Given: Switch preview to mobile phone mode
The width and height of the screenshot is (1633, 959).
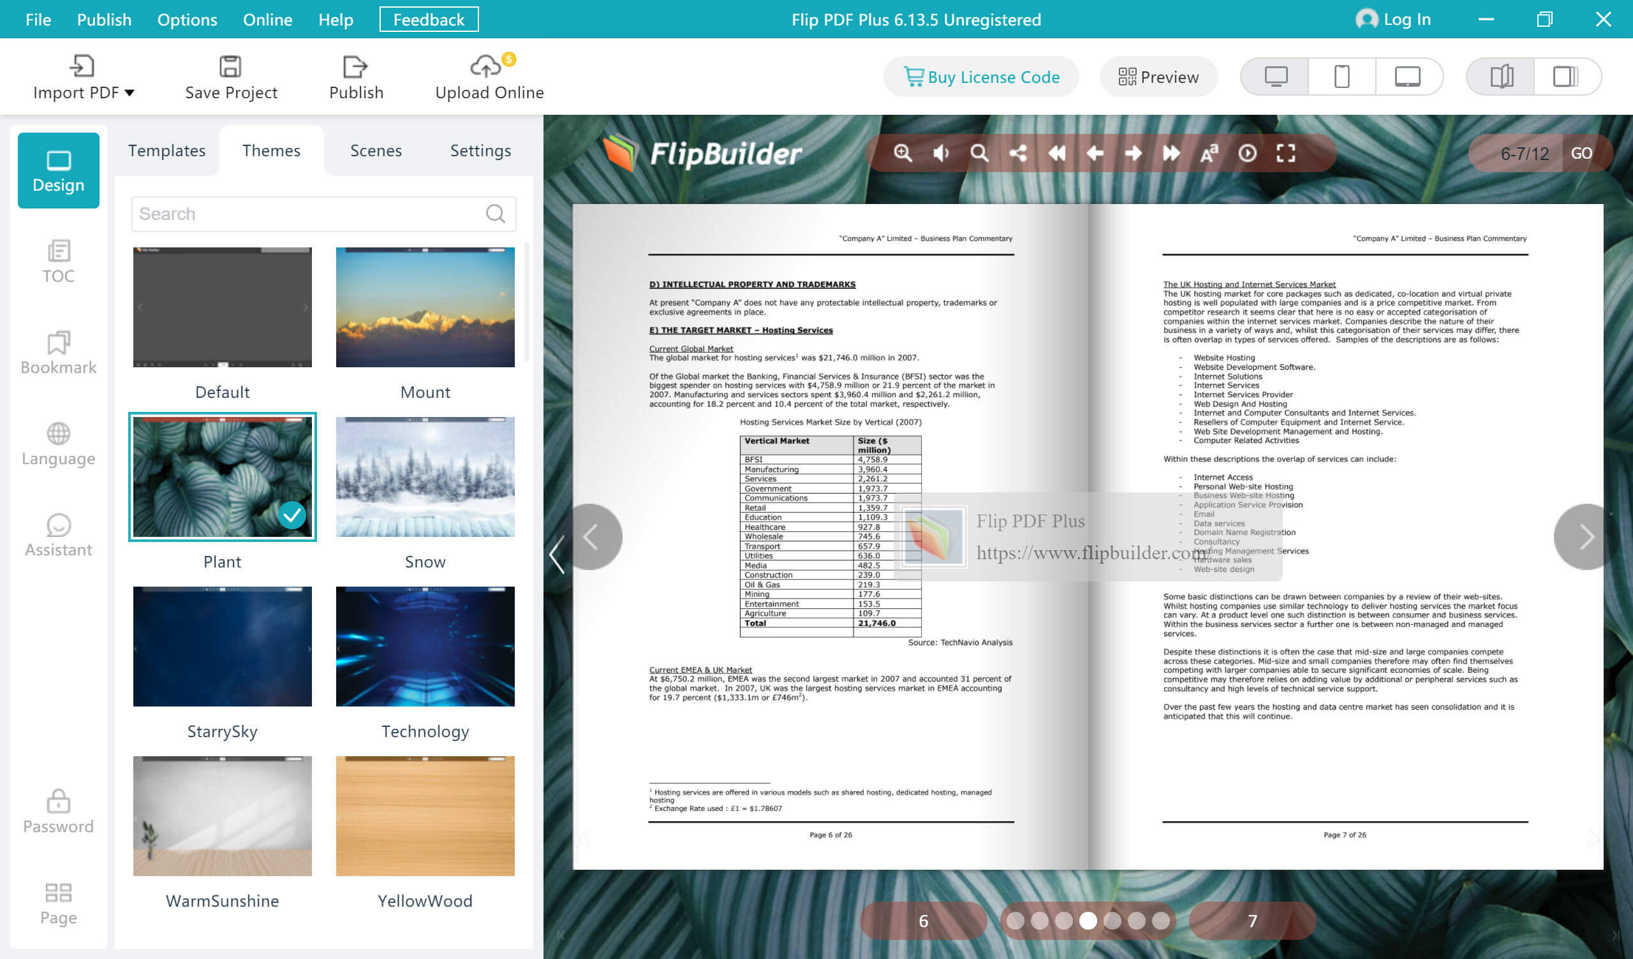Looking at the screenshot, I should (x=1341, y=77).
